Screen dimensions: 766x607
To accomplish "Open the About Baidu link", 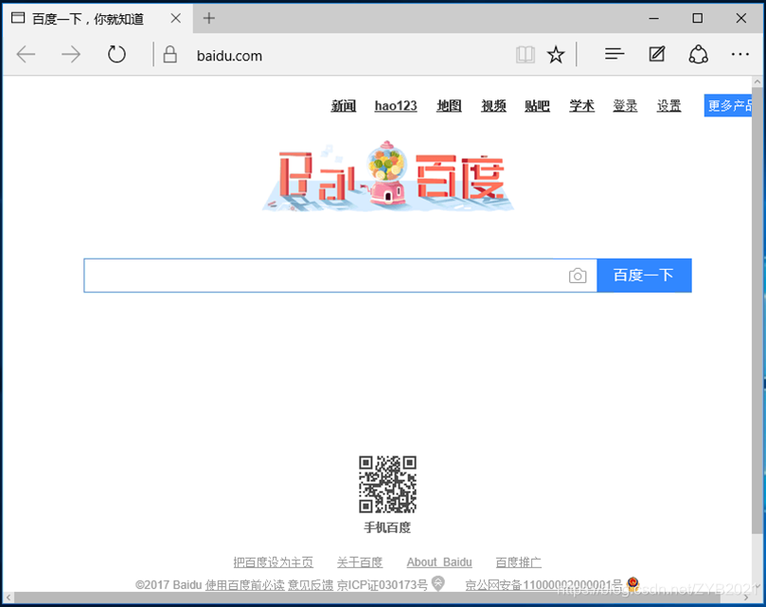I will point(439,562).
